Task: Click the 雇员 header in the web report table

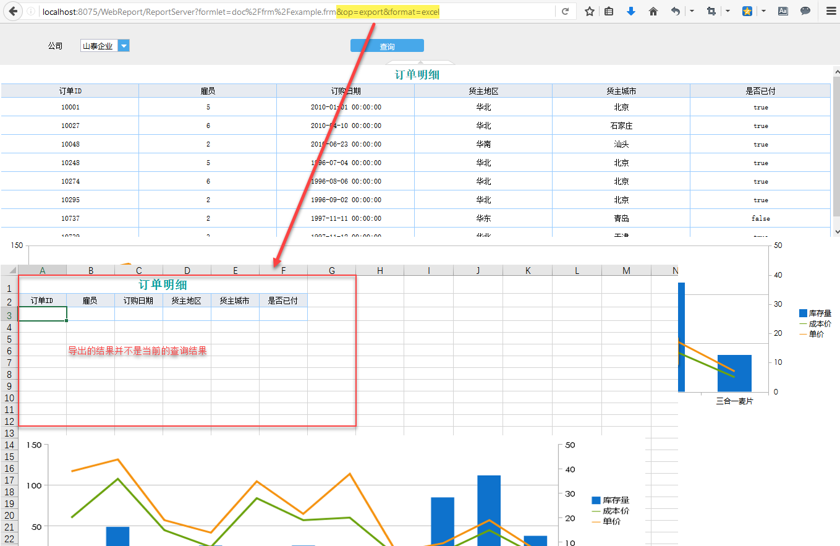Action: pyautogui.click(x=208, y=91)
